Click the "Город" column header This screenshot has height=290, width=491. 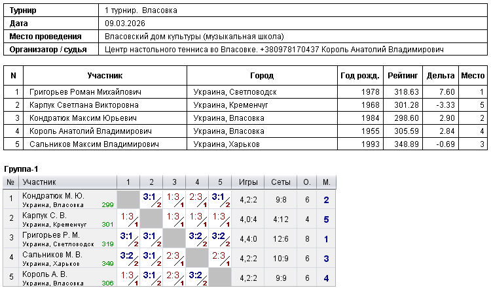262,76
